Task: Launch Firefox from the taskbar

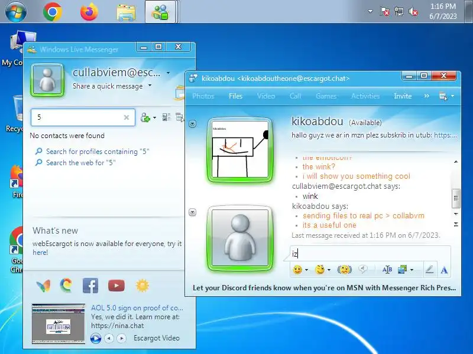Action: (89, 12)
